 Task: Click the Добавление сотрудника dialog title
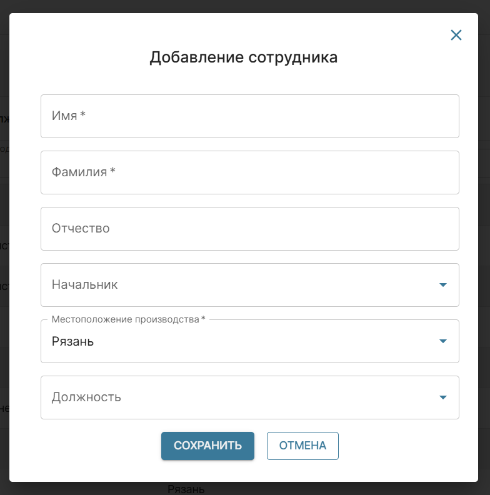244,57
